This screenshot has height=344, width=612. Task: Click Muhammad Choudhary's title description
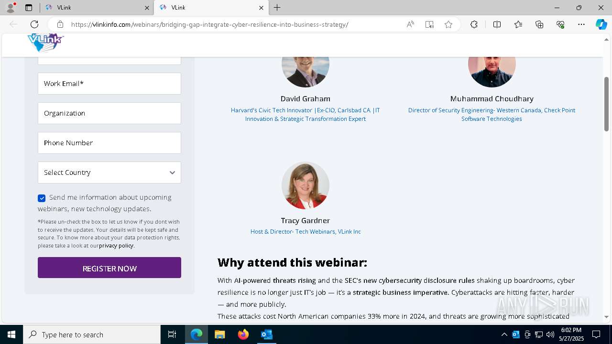coord(492,115)
